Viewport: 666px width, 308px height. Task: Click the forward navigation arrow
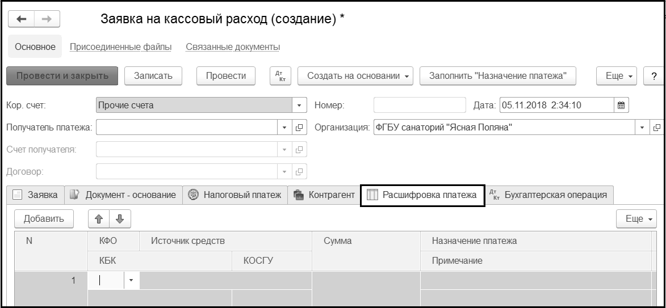pyautogui.click(x=47, y=19)
